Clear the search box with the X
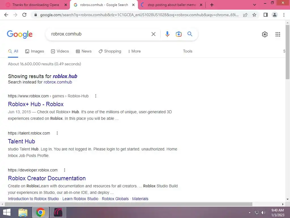 (153, 34)
